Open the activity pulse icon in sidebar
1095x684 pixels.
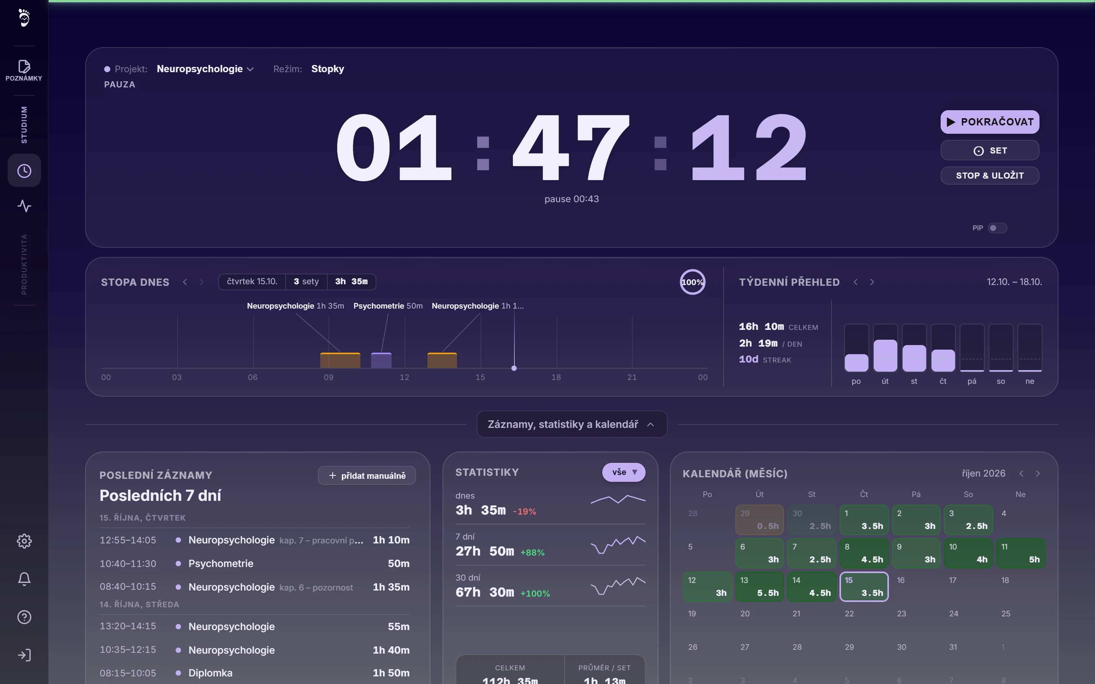[x=24, y=206]
